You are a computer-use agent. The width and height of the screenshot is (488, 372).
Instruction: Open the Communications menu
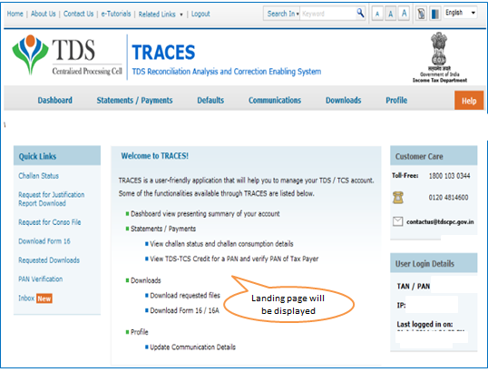tap(275, 100)
